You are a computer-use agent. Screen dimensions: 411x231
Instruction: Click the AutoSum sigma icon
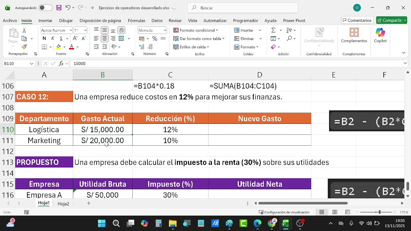(273, 30)
